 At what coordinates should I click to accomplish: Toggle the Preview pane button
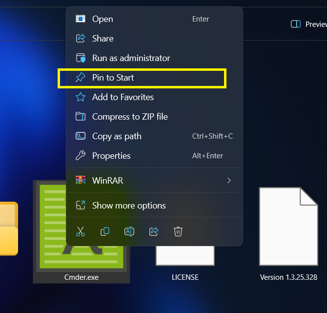coord(307,24)
